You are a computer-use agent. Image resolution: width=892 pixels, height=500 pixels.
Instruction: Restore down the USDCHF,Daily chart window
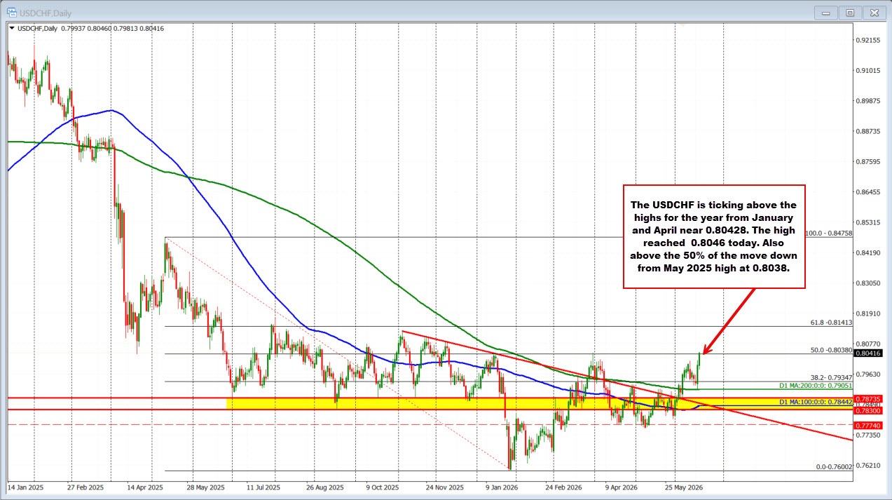pos(850,12)
